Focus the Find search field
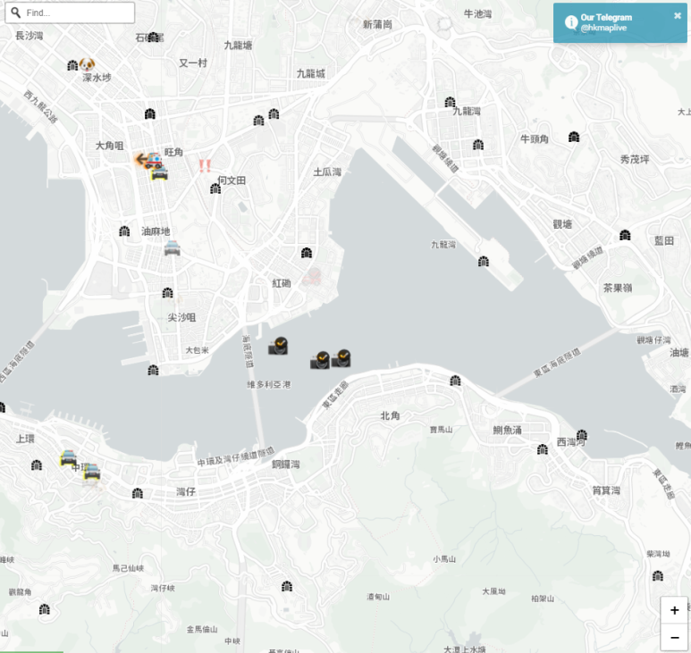Screen dimensions: 691x653 coord(78,13)
